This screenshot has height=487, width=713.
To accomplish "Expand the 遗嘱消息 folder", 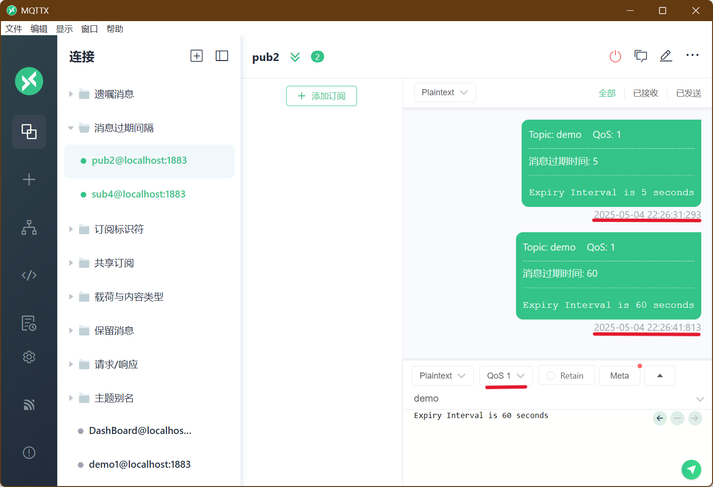I will 71,94.
